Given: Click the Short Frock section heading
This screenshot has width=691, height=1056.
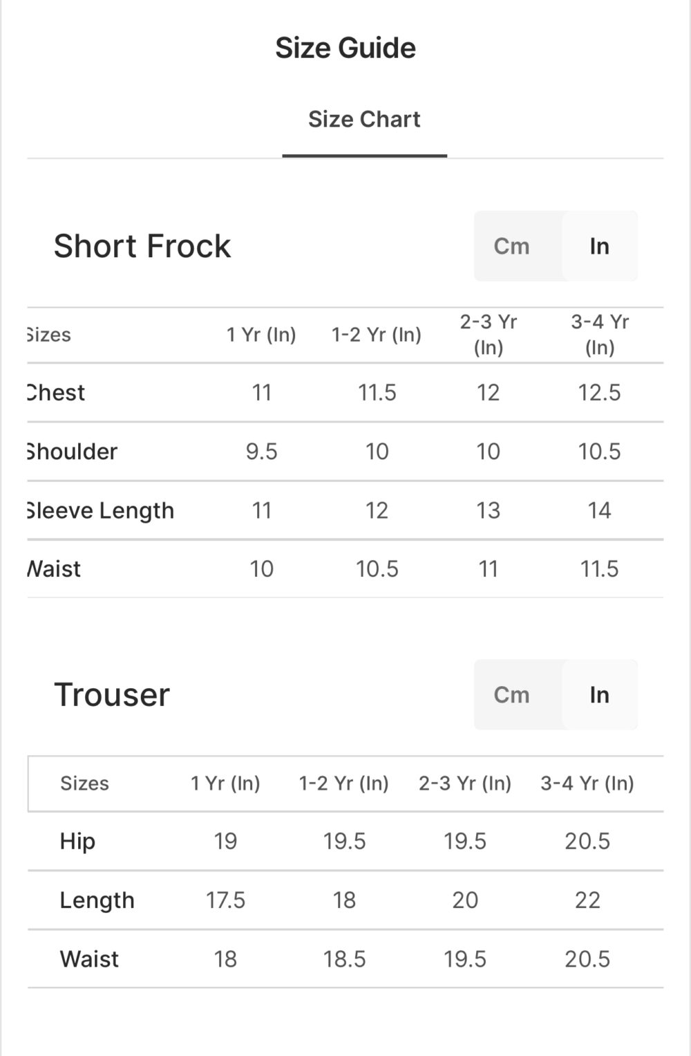Looking at the screenshot, I should (142, 246).
